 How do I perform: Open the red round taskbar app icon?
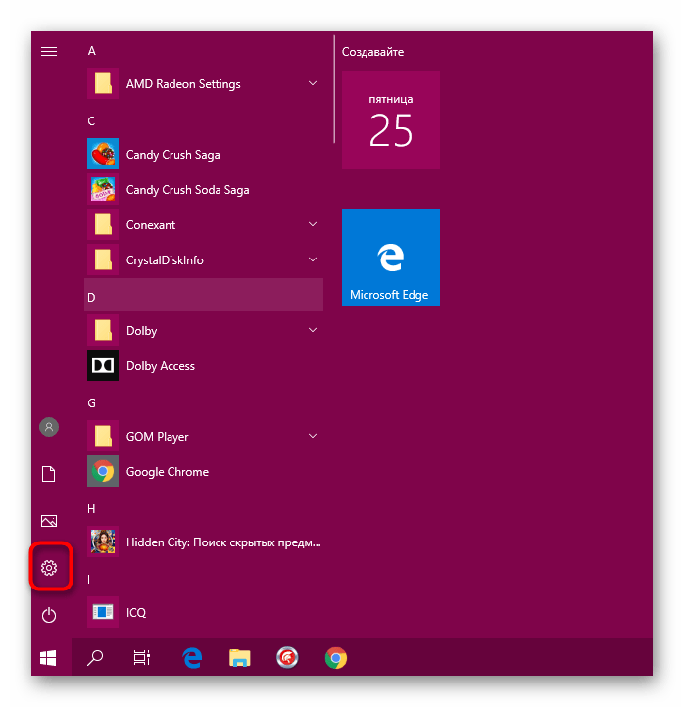[x=287, y=657]
